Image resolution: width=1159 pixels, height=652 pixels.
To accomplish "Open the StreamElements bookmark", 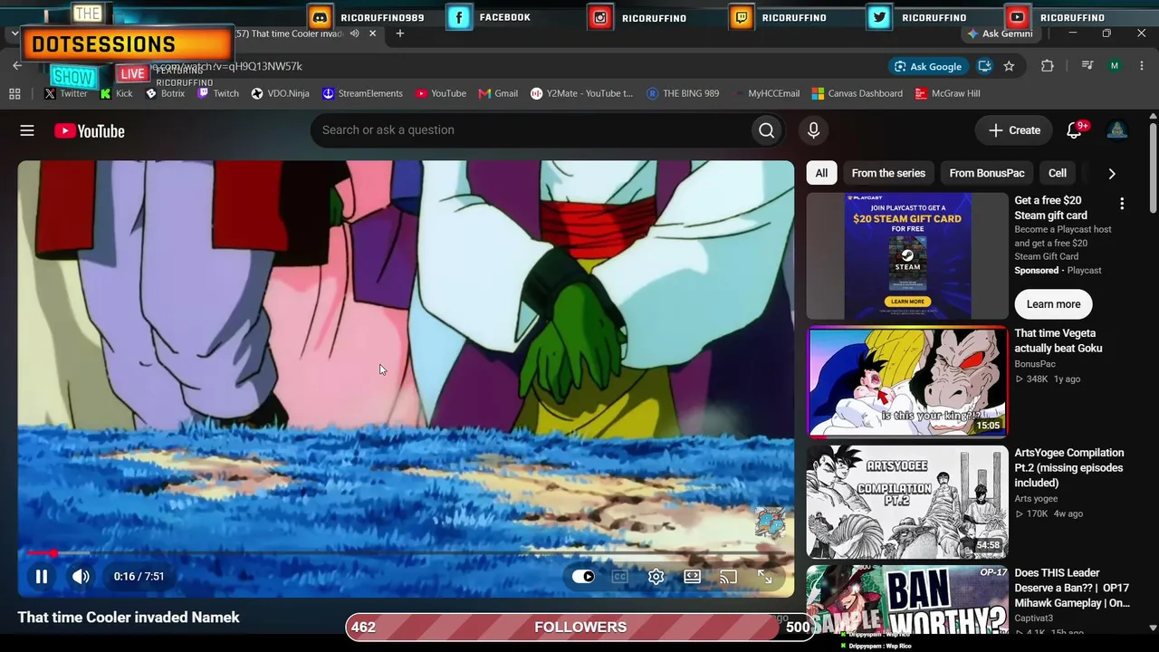I will [x=362, y=93].
